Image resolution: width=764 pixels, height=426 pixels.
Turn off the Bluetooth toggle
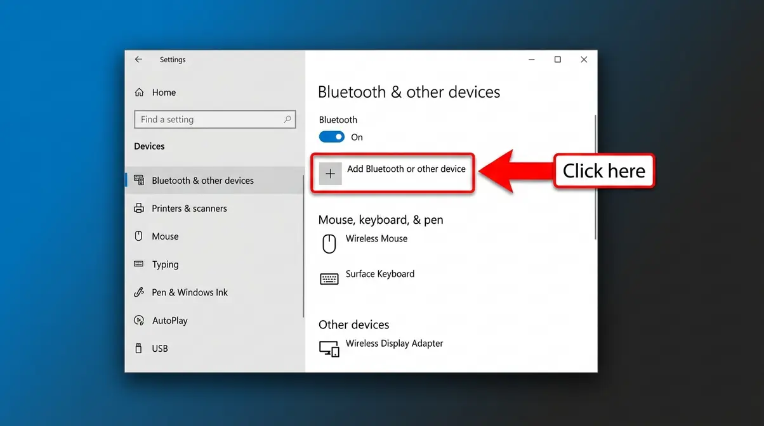[332, 137]
